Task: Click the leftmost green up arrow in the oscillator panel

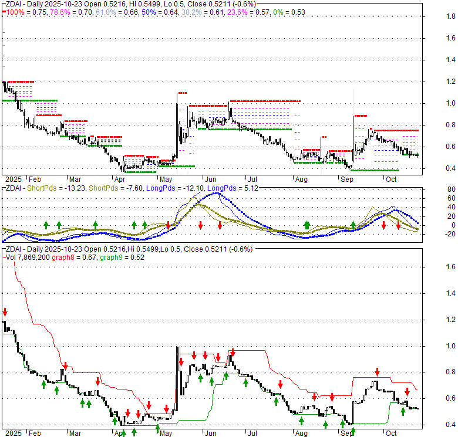Action: click(x=46, y=225)
